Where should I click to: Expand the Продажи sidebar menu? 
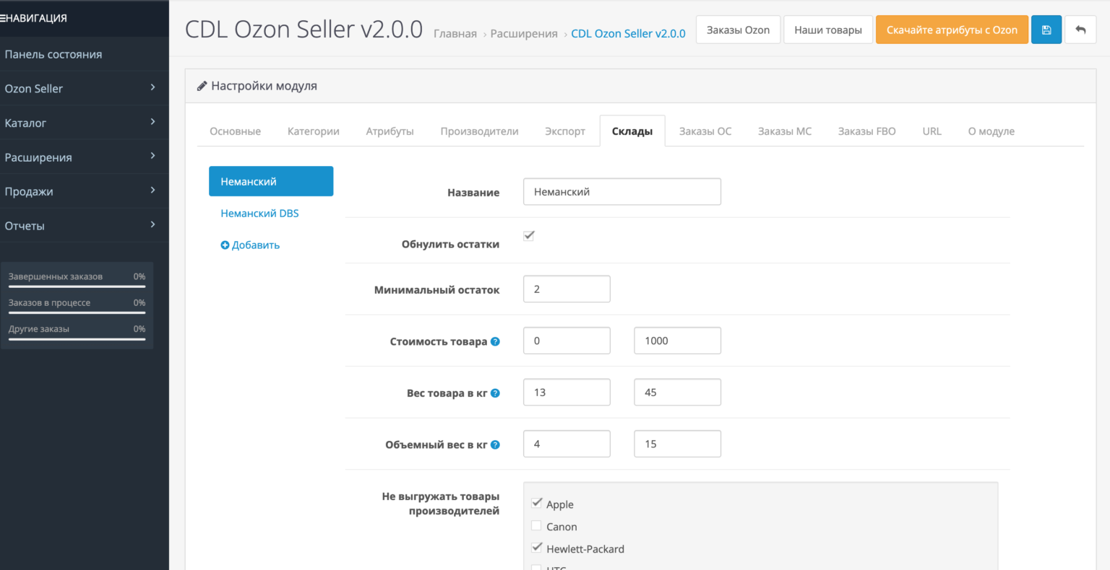pyautogui.click(x=85, y=191)
